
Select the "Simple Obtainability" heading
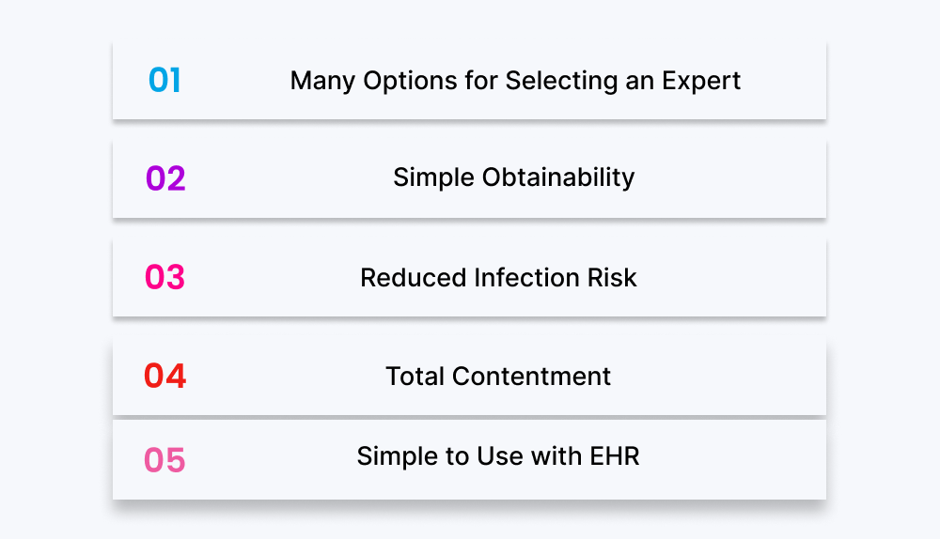pos(513,177)
